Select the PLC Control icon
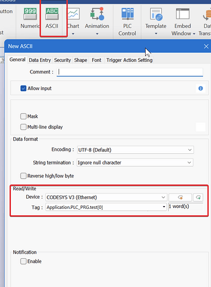Screen dimensions: 211x287 127,21
